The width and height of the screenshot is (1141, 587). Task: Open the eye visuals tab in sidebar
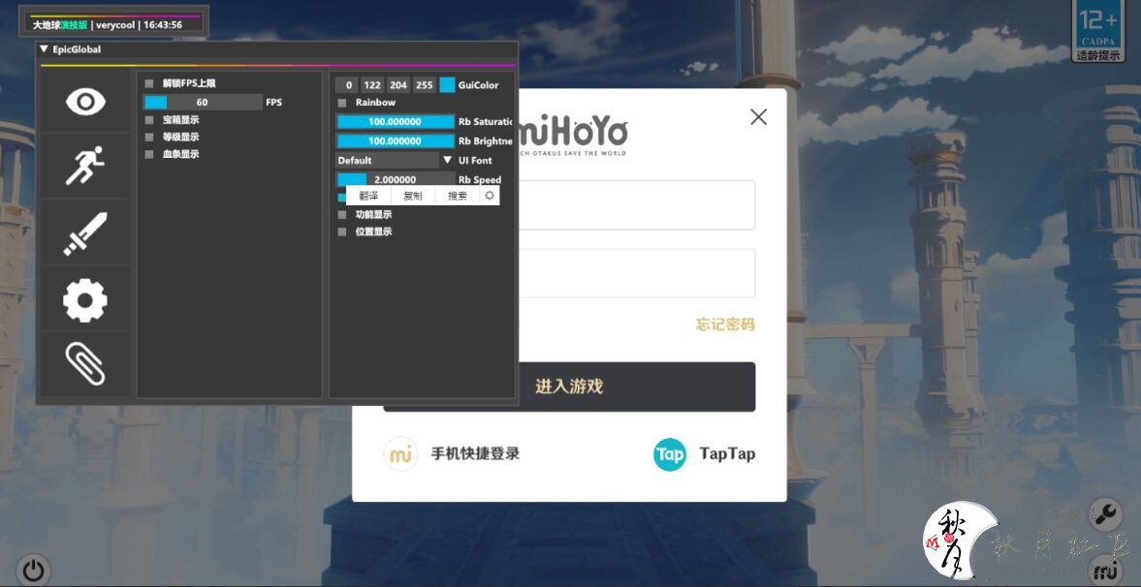(x=85, y=102)
